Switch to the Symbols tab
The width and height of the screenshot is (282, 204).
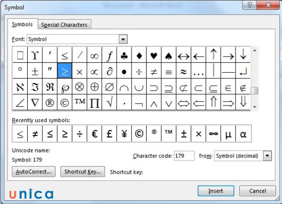coord(22,24)
